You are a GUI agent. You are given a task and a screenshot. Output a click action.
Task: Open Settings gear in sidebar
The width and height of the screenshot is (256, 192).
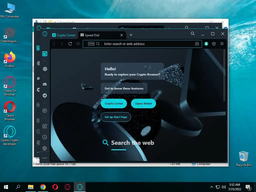click(x=45, y=148)
